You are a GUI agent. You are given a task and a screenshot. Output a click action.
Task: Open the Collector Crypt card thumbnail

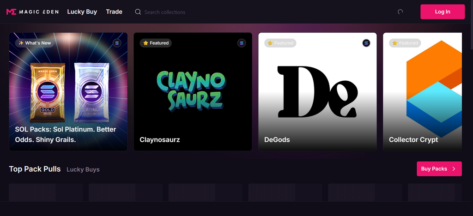click(x=422, y=91)
